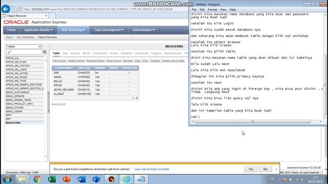The width and height of the screenshot is (328, 184).
Task: Expand the SQL Workshop menu
Action: (x=73, y=30)
